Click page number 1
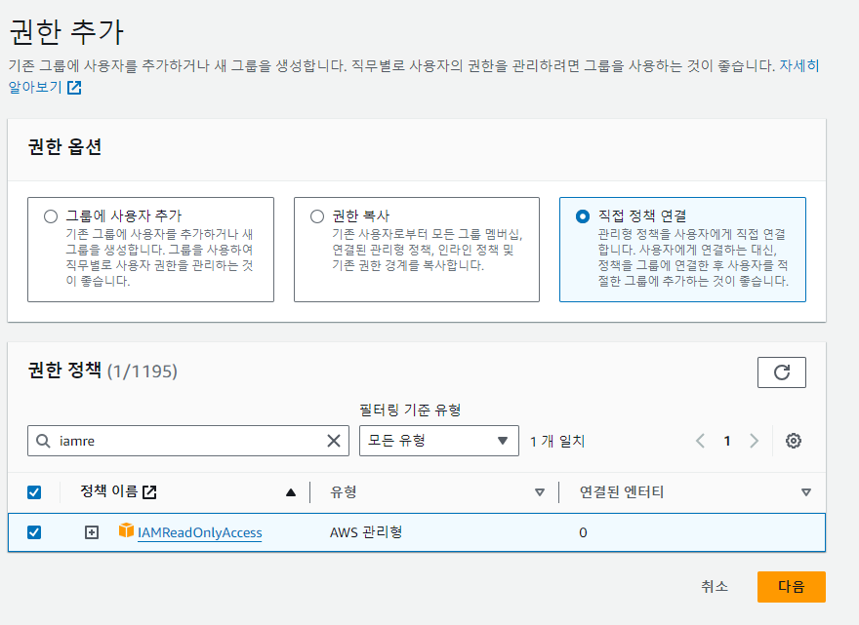The height and width of the screenshot is (625, 859). point(727,441)
